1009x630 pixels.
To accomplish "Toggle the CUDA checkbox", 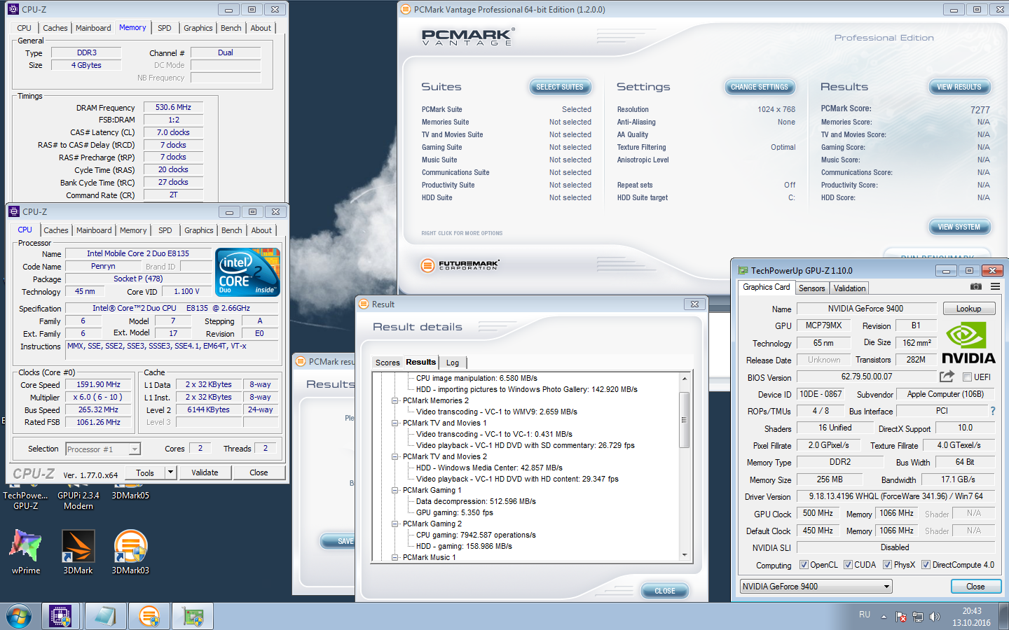I will (x=849, y=565).
